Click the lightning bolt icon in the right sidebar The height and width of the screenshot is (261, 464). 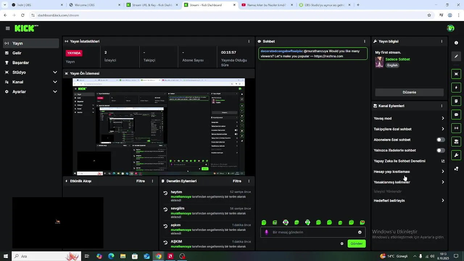456,87
